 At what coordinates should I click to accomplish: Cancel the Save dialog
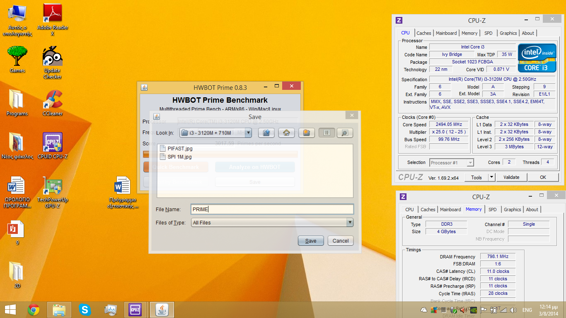pos(341,241)
